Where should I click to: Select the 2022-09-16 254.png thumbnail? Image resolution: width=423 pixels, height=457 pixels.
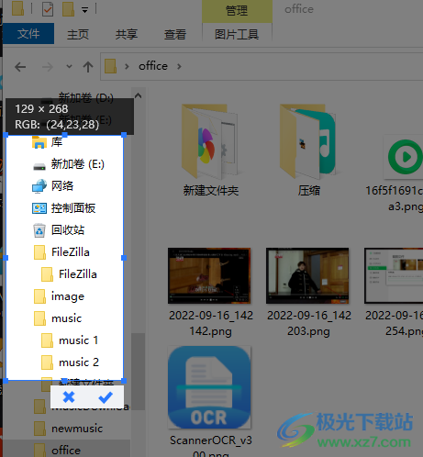pyautogui.click(x=395, y=292)
